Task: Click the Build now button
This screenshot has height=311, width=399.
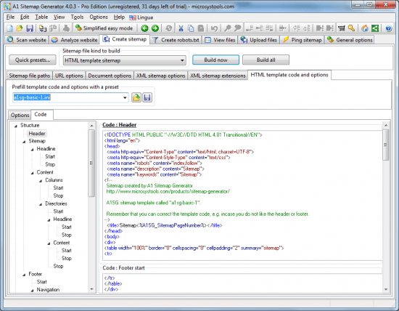Action: (x=215, y=60)
